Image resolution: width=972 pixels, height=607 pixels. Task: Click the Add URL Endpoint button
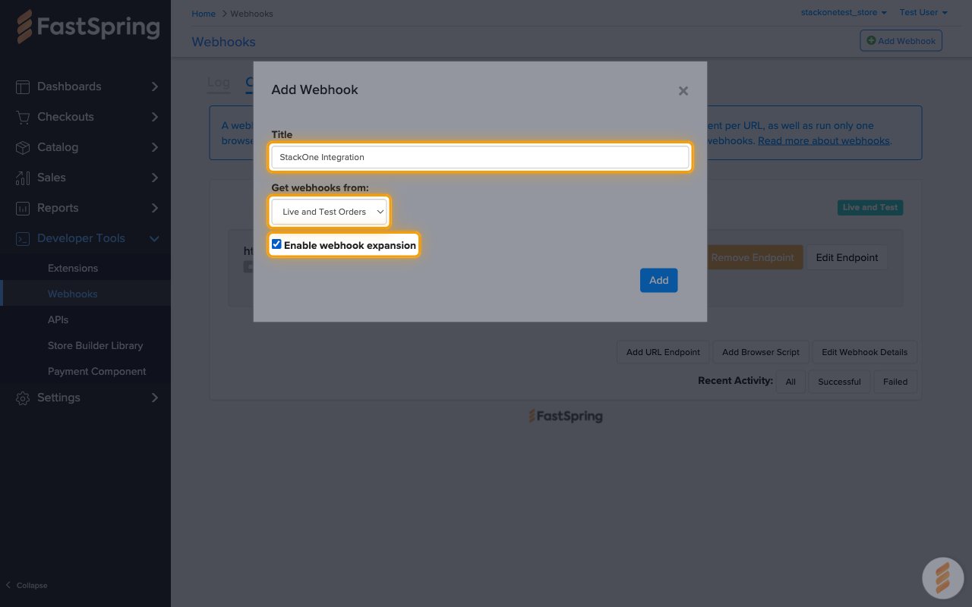coord(663,352)
